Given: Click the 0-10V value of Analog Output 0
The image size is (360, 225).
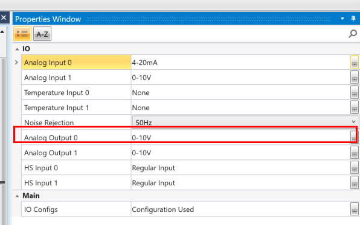Looking at the screenshot, I should point(141,138).
